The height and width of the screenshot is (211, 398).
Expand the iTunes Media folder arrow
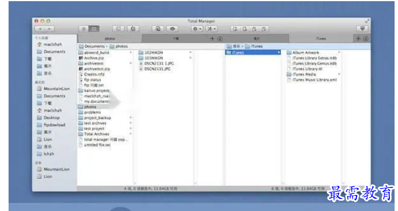[x=339, y=74]
